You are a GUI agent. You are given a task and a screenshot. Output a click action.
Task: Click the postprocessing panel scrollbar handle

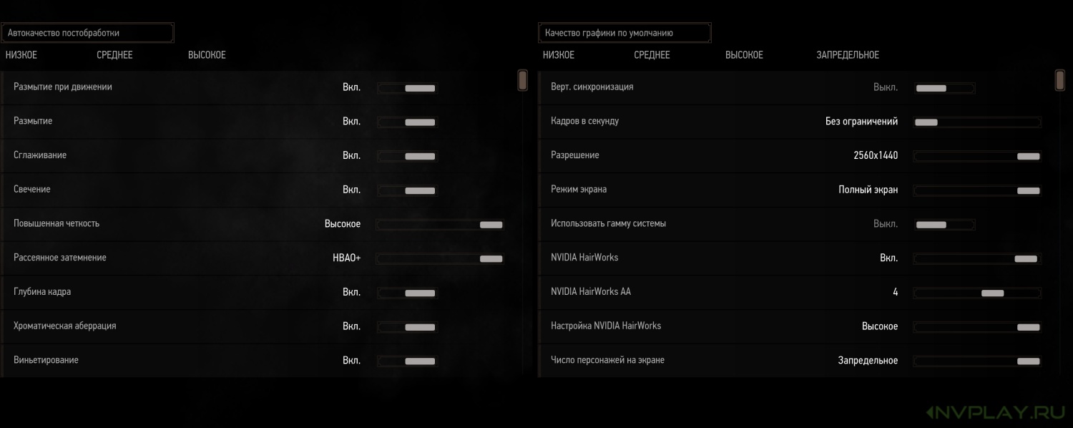pos(523,80)
